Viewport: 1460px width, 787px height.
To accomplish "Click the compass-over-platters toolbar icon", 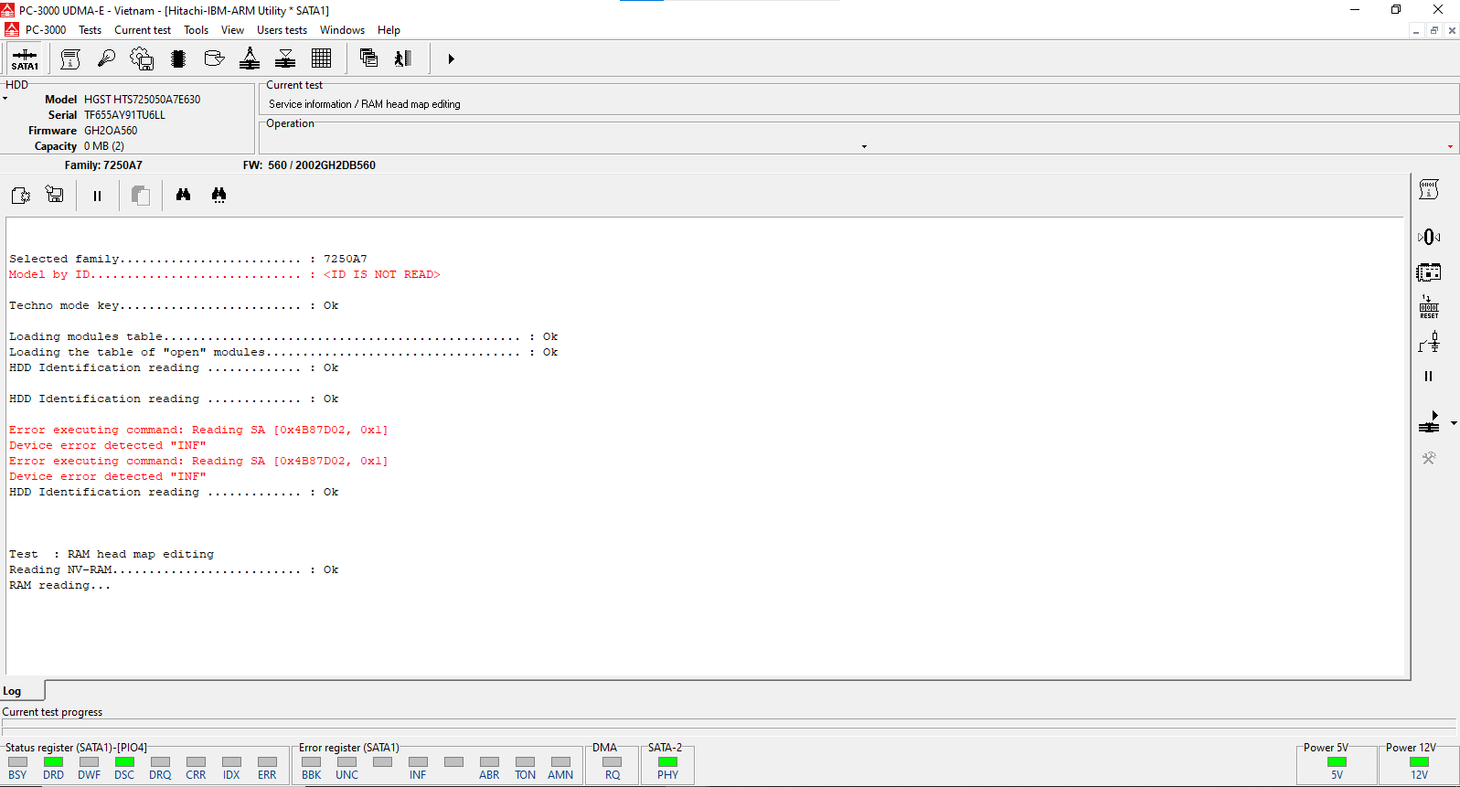I will coord(250,59).
